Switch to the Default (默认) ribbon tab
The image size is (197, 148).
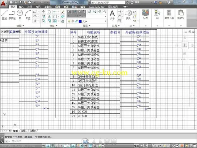[13, 7]
